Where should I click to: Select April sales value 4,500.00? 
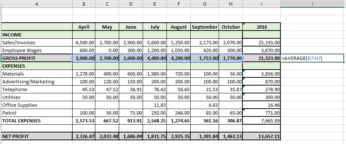click(x=84, y=42)
